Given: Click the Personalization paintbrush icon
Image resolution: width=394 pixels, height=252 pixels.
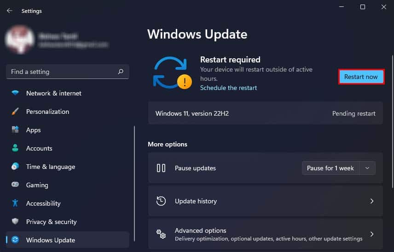Looking at the screenshot, I should point(15,112).
